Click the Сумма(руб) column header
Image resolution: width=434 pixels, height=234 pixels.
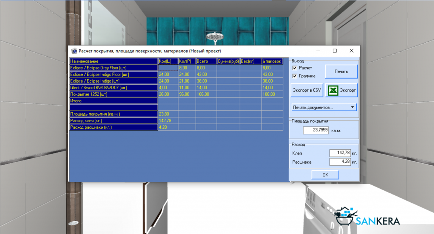228,61
